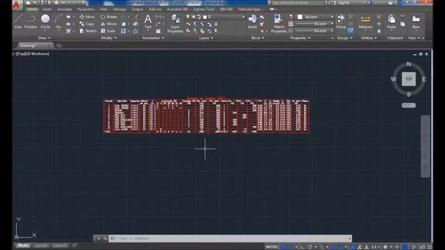Toggle the group selection highlighted button
Viewport: 445px width, 250px height.
point(350,31)
